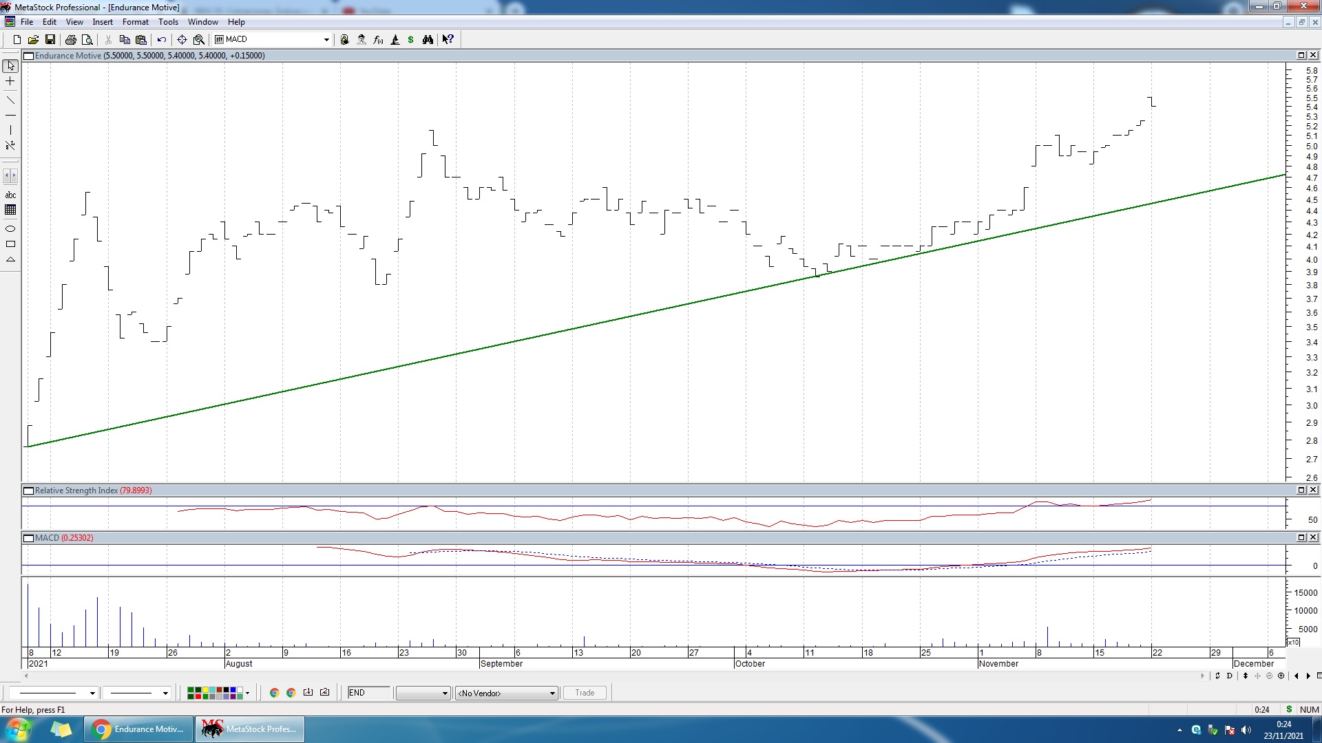Click the Daily periodicity D button
This screenshot has width=1322, height=743.
click(1229, 676)
